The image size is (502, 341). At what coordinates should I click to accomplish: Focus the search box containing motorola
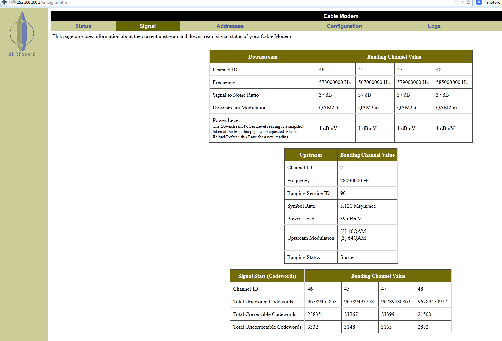[494, 2]
